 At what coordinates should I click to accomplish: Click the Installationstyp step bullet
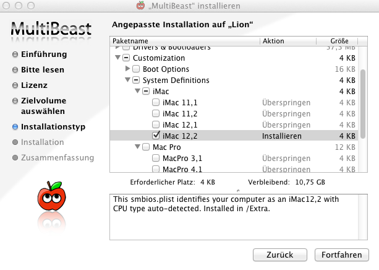pos(15,126)
